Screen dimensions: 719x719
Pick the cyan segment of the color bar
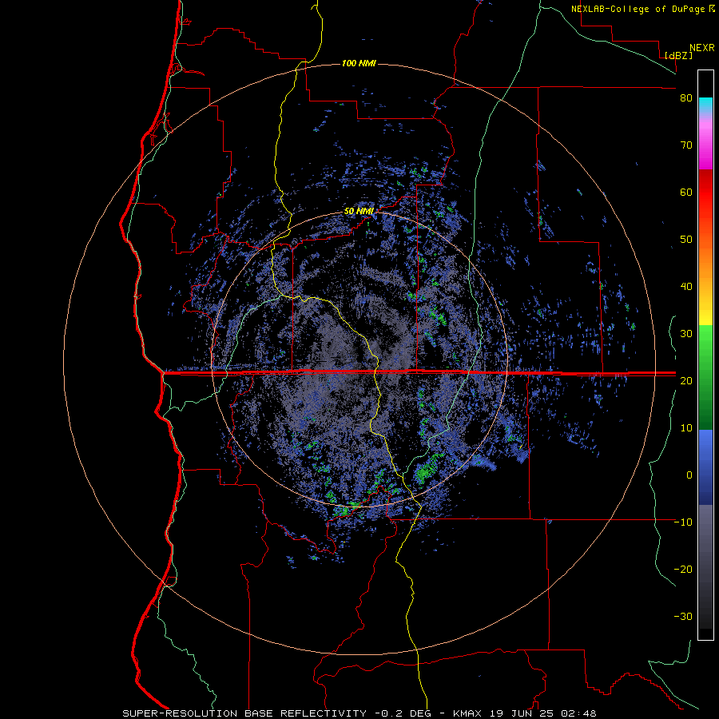[705, 105]
